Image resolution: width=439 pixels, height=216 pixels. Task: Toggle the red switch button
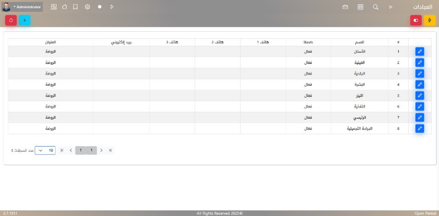(x=416, y=20)
